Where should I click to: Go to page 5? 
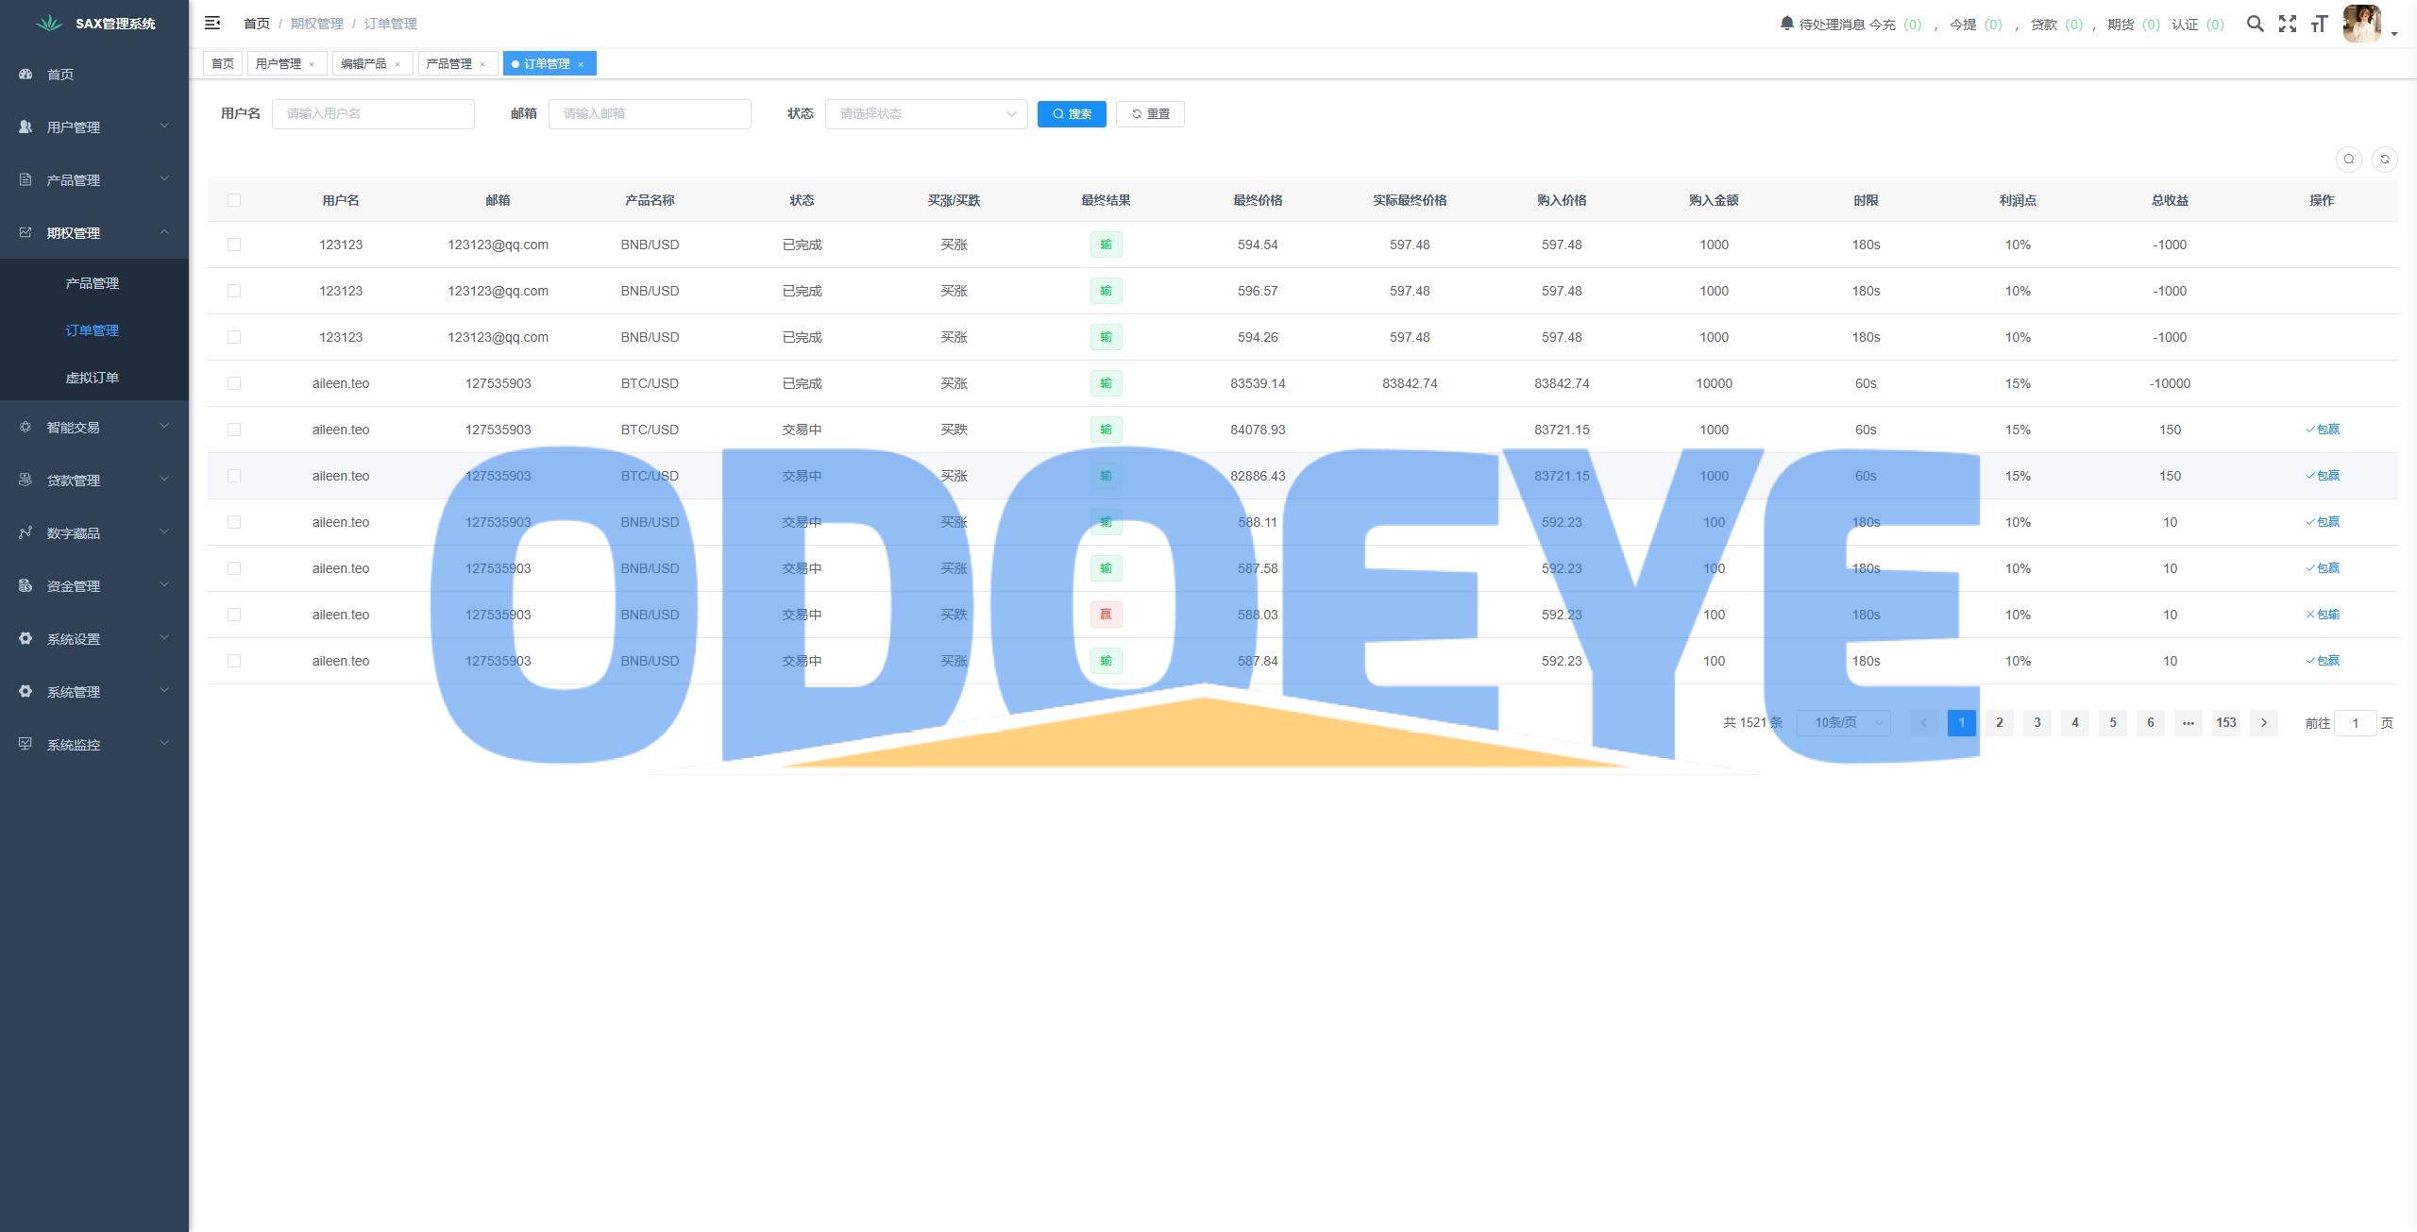[2113, 723]
